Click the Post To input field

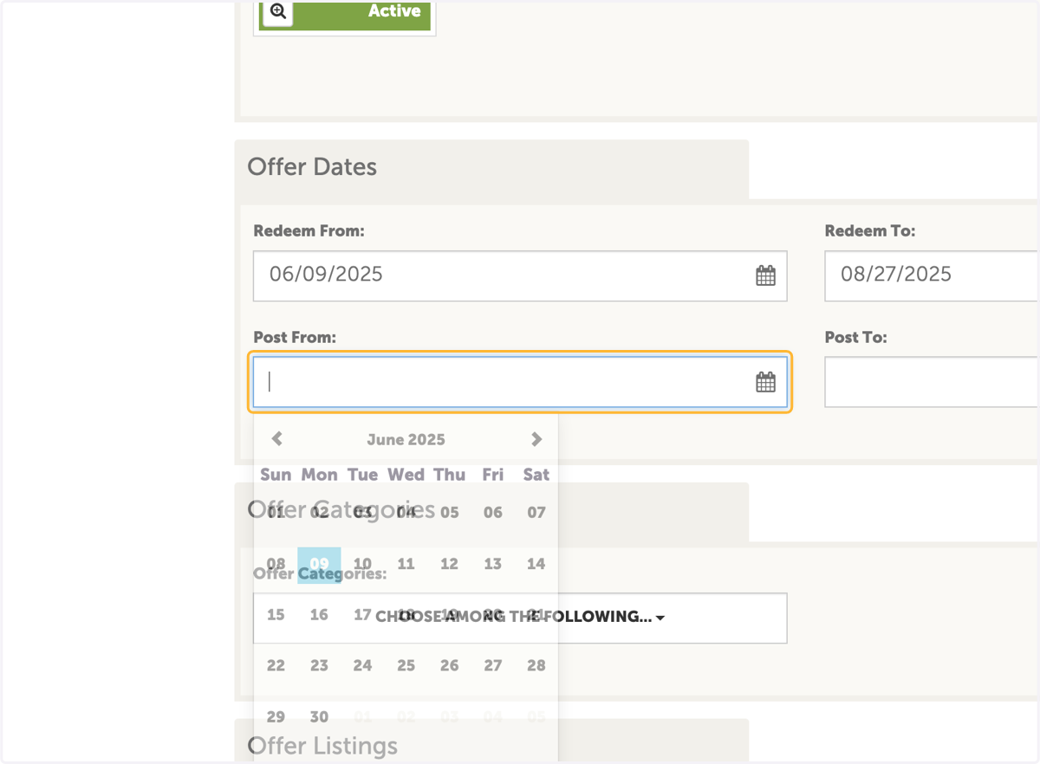point(932,382)
